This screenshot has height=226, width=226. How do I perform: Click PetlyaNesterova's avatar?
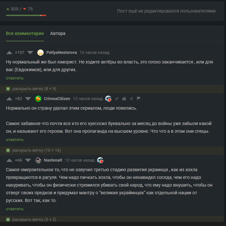point(41,53)
